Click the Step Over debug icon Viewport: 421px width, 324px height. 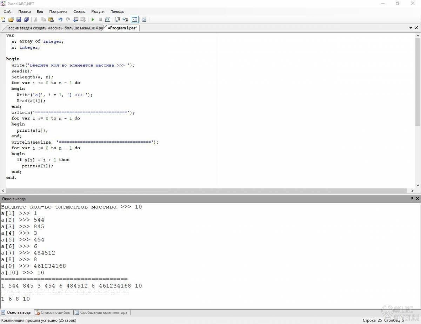coord(117,20)
